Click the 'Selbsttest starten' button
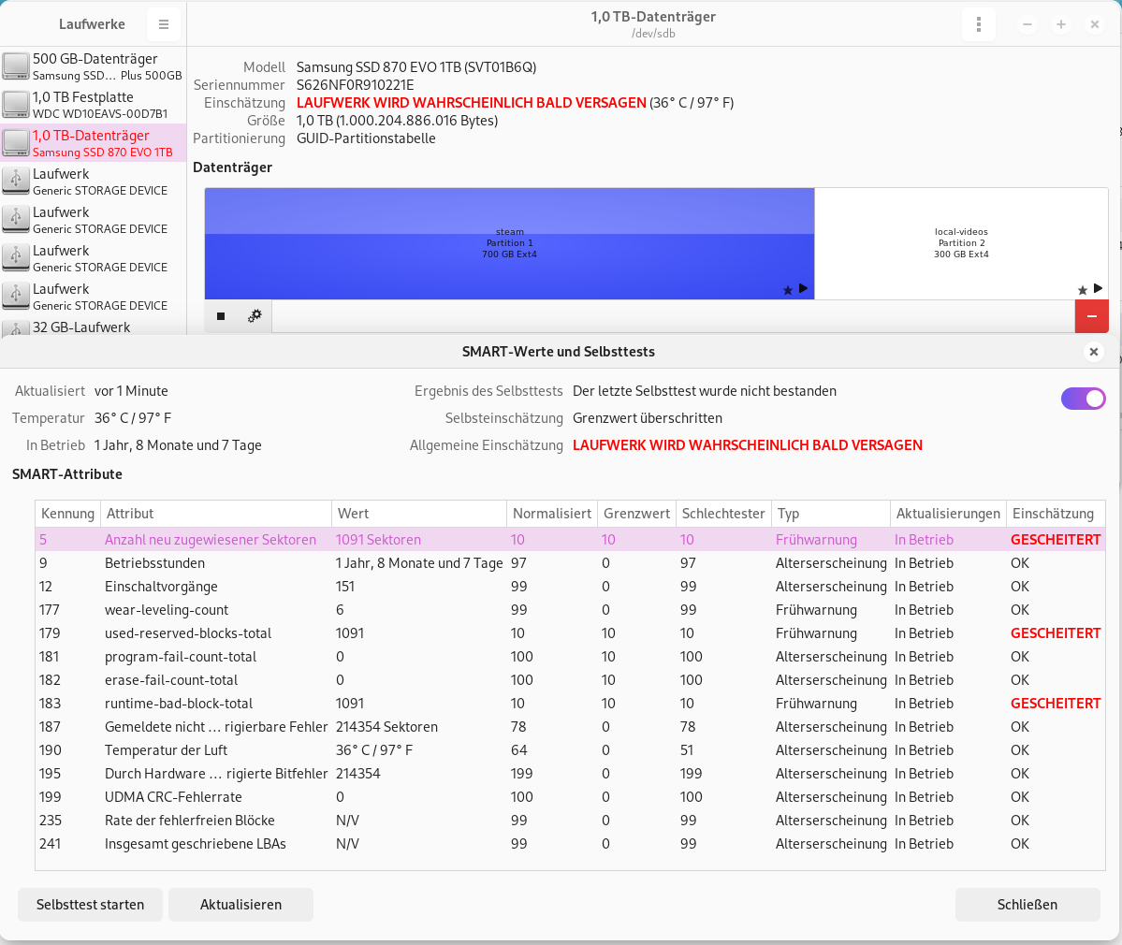Viewport: 1122px width, 945px height. point(90,904)
